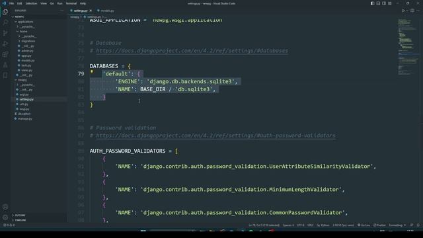Click Prettier in the status bar
Viewport: 423px width, 238px height.
(x=379, y=225)
